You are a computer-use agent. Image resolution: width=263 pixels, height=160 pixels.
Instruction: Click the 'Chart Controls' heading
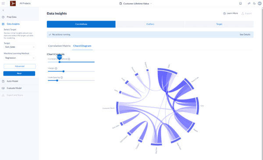[56, 54]
